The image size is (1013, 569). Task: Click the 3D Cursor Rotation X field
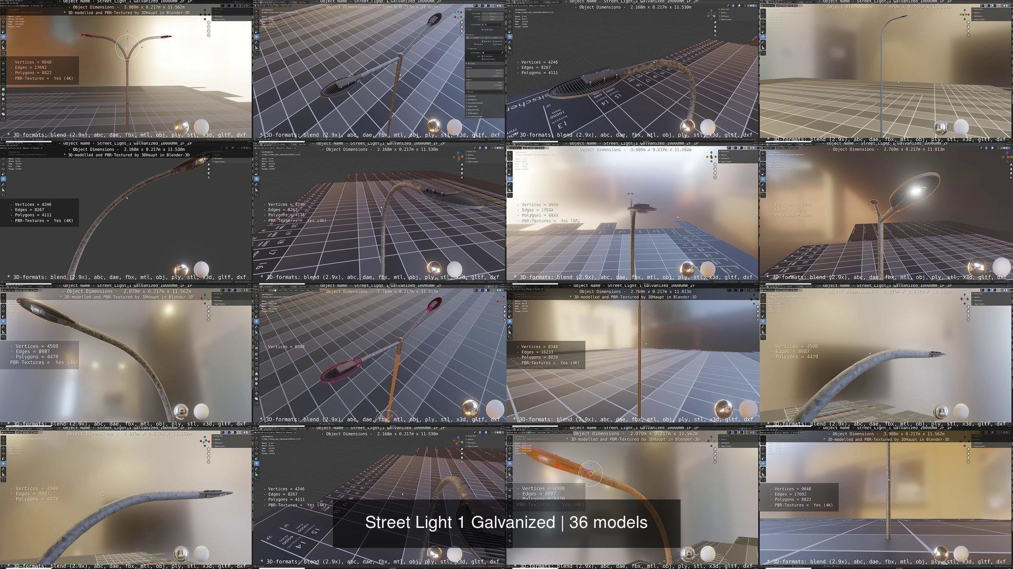(484, 82)
